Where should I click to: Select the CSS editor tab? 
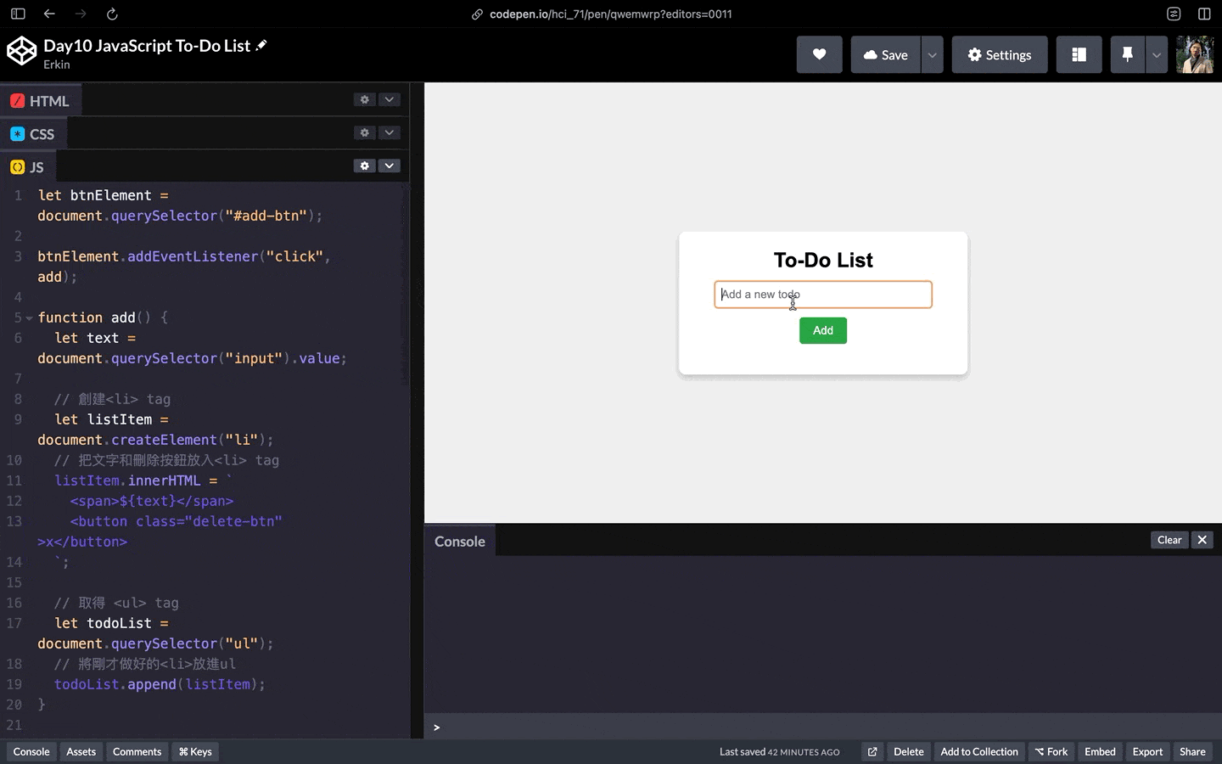33,134
